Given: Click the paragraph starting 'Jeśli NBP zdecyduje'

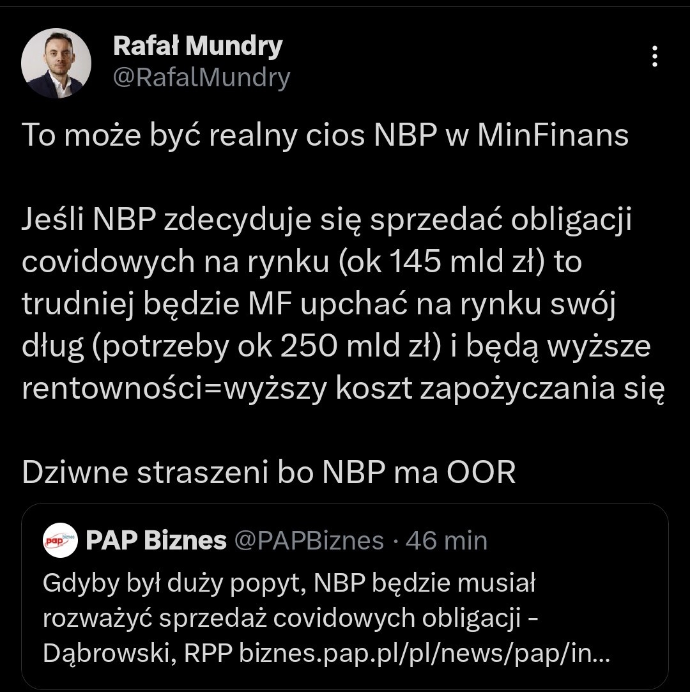Looking at the screenshot, I should [x=343, y=304].
